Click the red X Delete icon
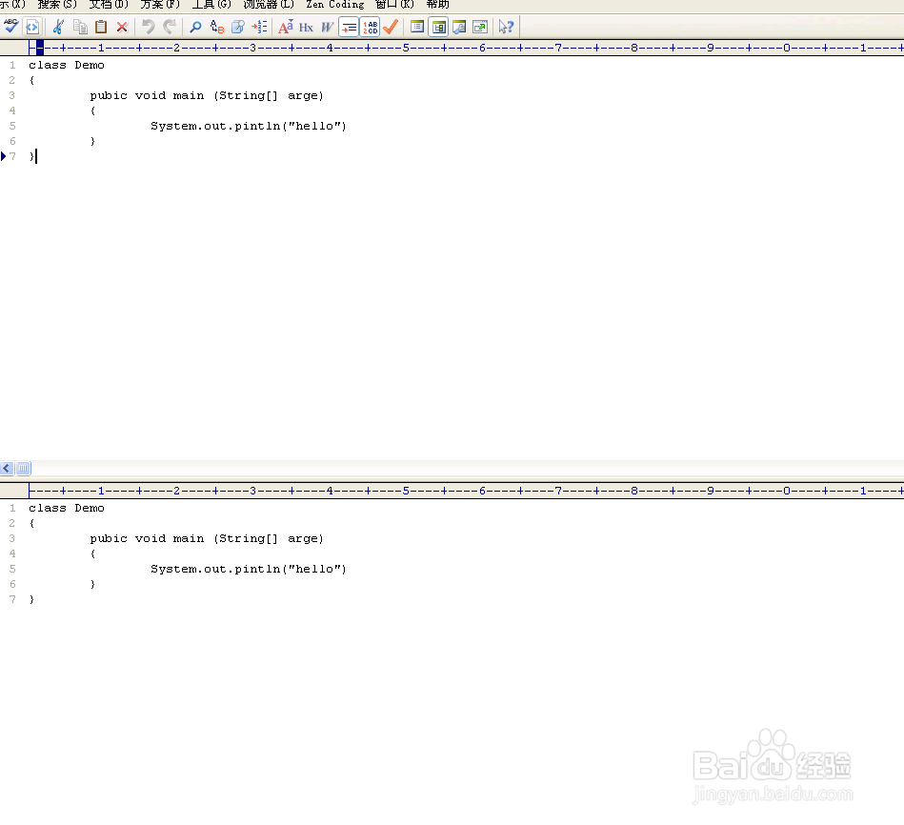Screen dimensions: 904x825 [122, 27]
